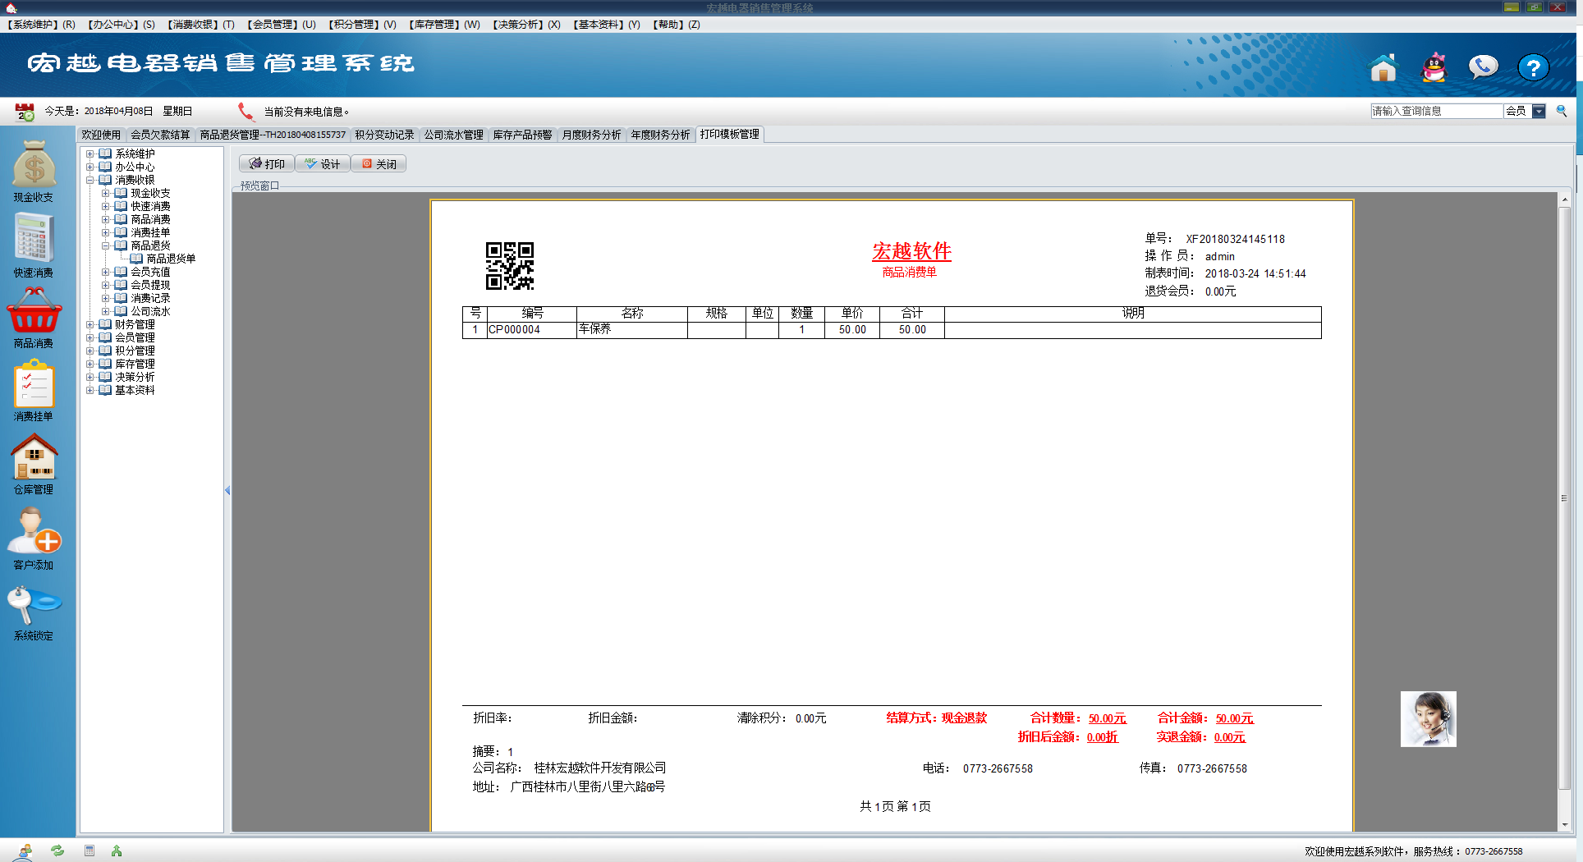Open 仓库管理 warehouse icon
The height and width of the screenshot is (862, 1583).
tap(34, 457)
